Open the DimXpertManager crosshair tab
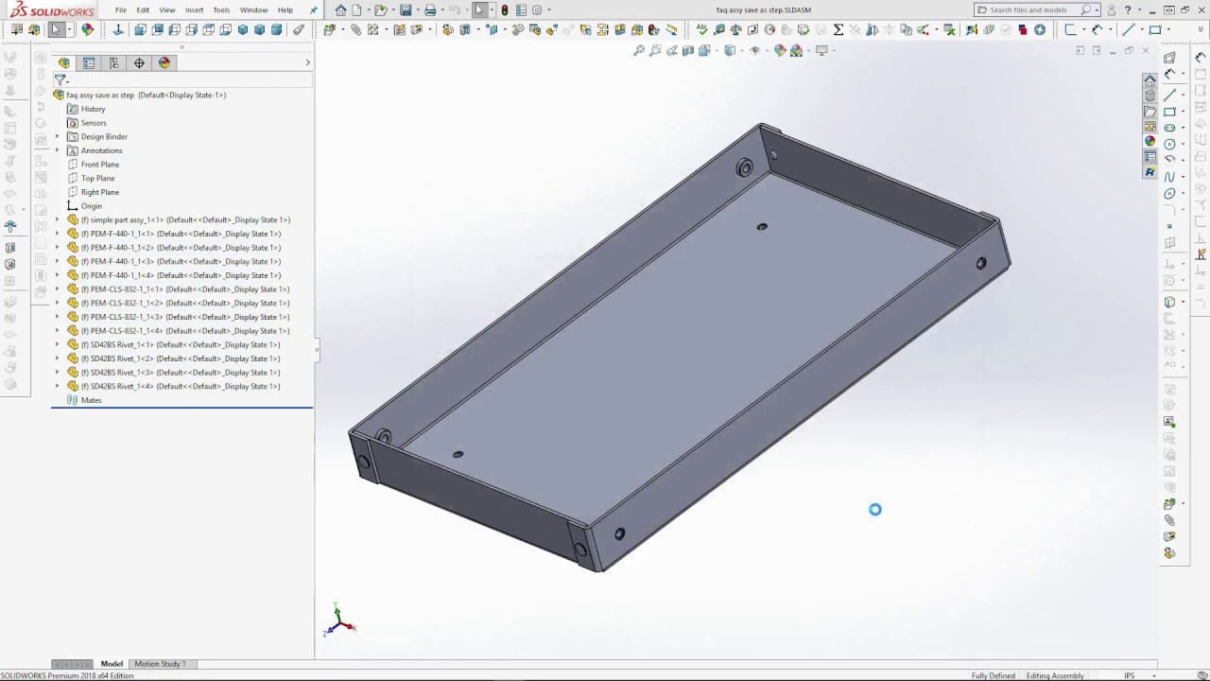The image size is (1210, 681). (x=139, y=62)
